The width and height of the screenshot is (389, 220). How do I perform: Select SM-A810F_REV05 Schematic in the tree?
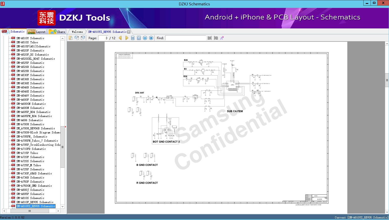[x=35, y=202]
